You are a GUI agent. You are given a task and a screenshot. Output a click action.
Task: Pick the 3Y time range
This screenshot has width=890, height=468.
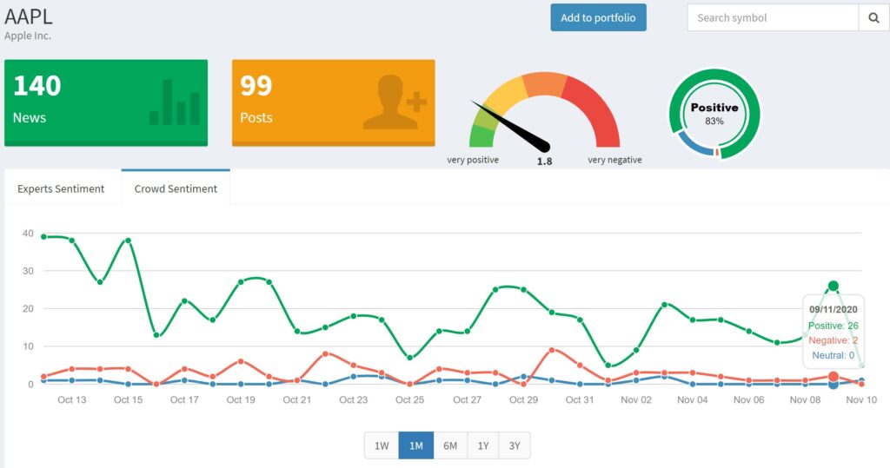[x=515, y=446]
